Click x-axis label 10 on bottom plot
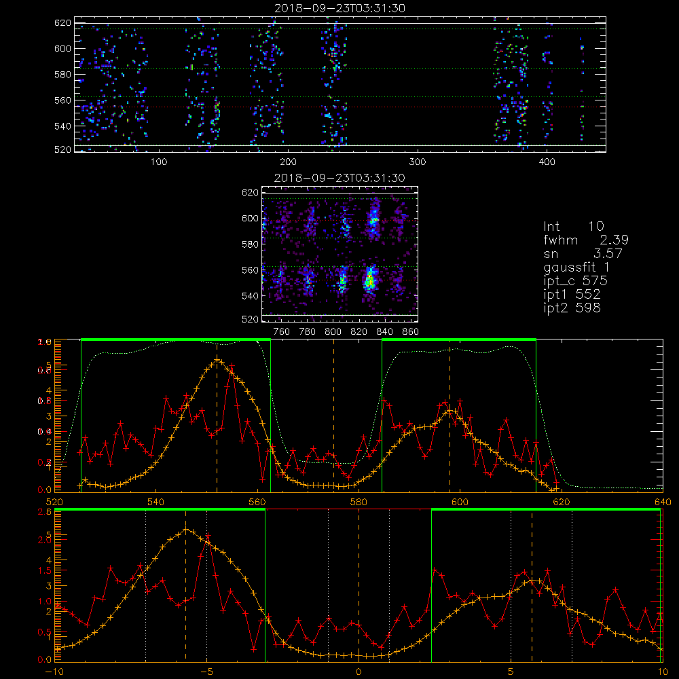The image size is (679, 679). click(663, 672)
